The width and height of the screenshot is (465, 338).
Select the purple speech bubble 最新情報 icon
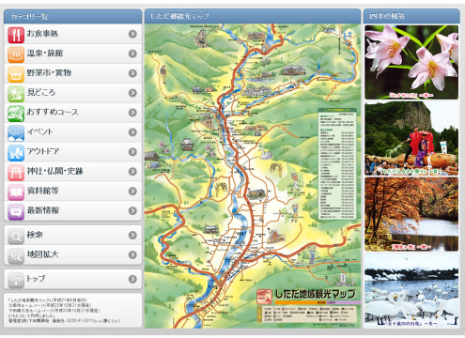click(x=16, y=211)
